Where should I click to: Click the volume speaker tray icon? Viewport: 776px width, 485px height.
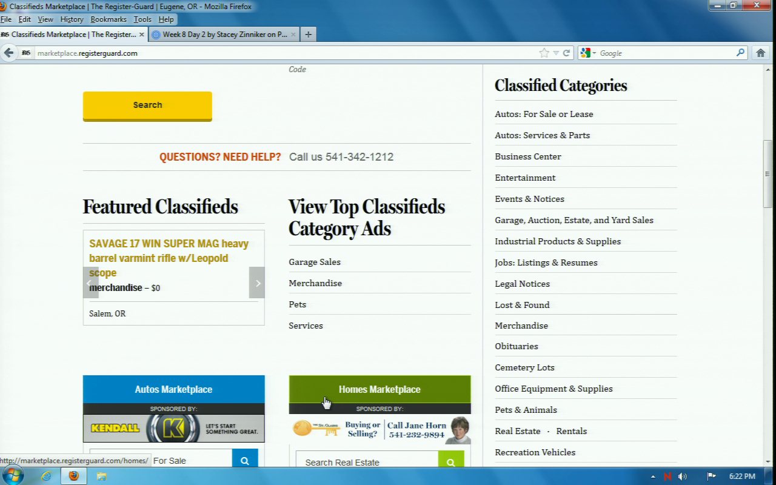[683, 477]
